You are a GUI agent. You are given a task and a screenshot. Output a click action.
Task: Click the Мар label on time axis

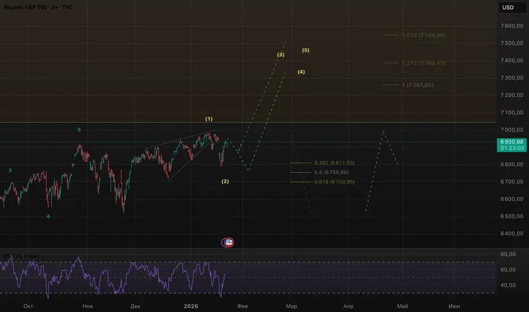click(292, 306)
